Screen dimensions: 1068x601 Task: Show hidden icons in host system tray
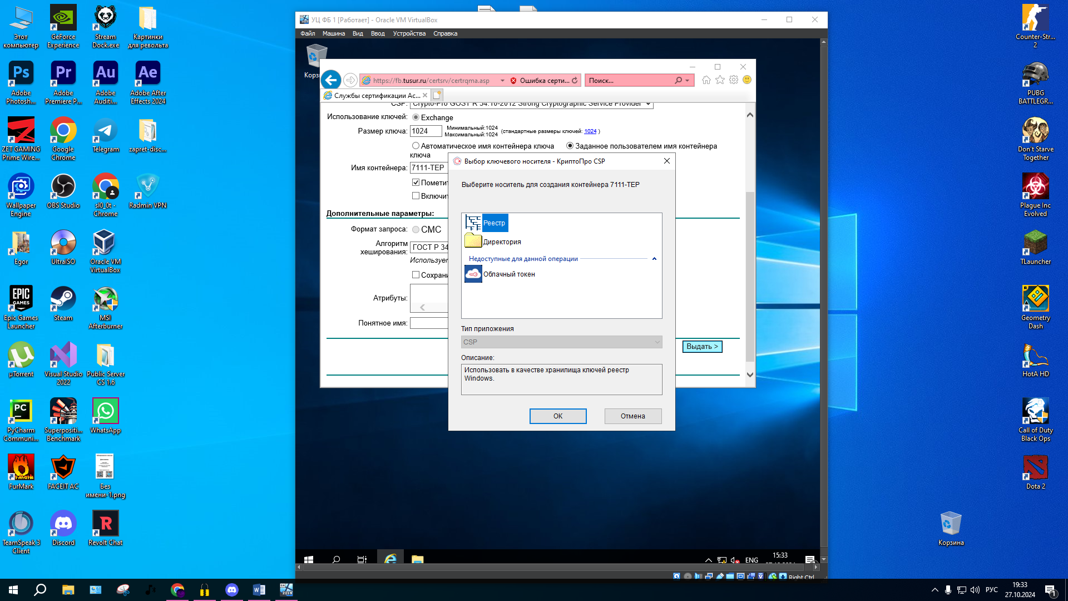[934, 590]
